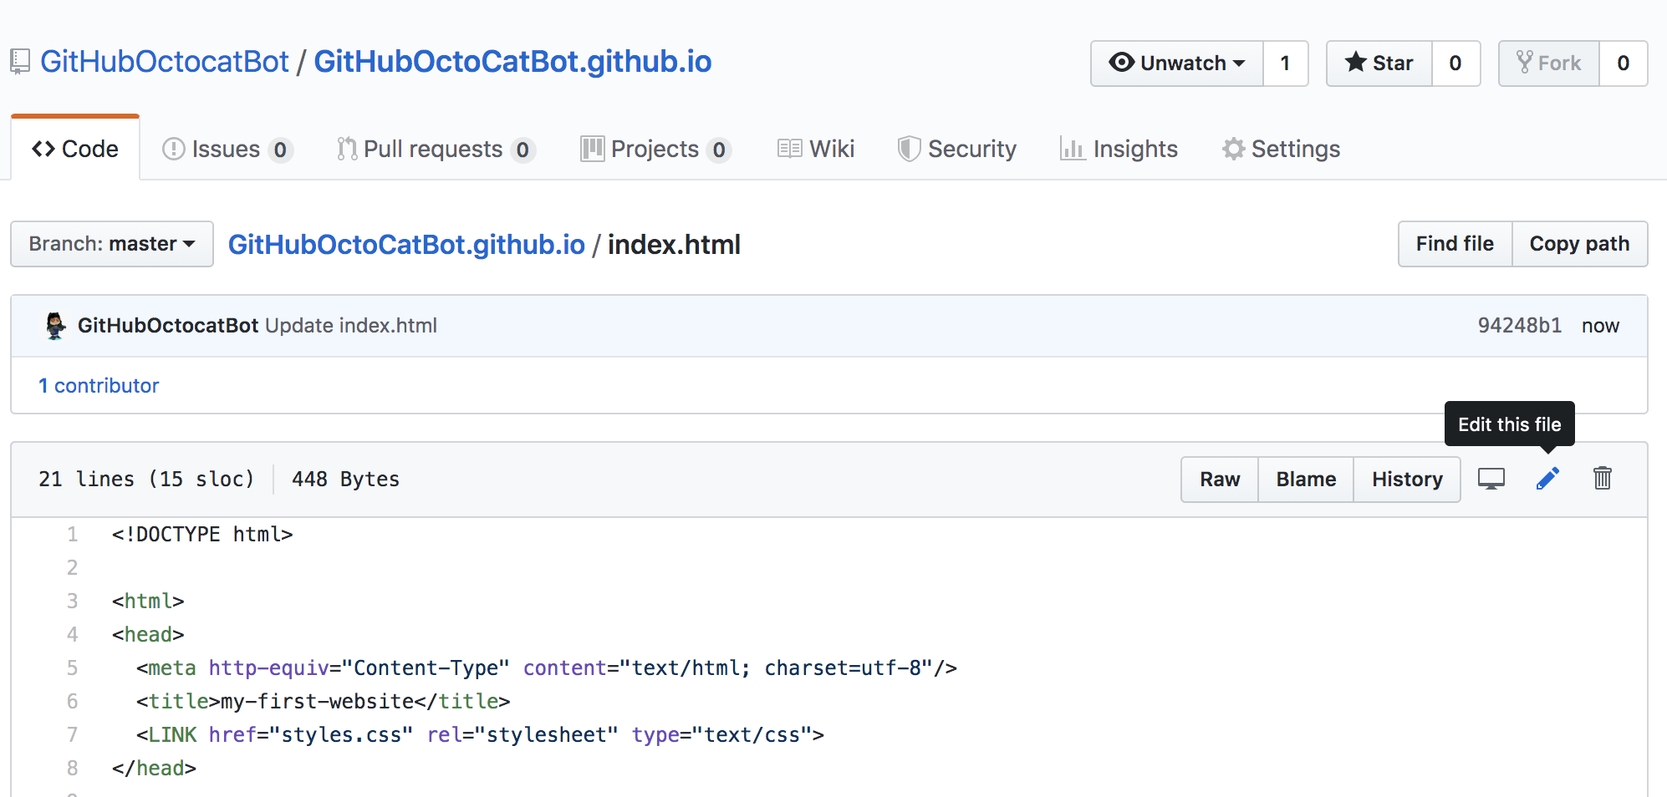Click the repository book icon beside the owner name
This screenshot has width=1667, height=797.
tap(20, 62)
